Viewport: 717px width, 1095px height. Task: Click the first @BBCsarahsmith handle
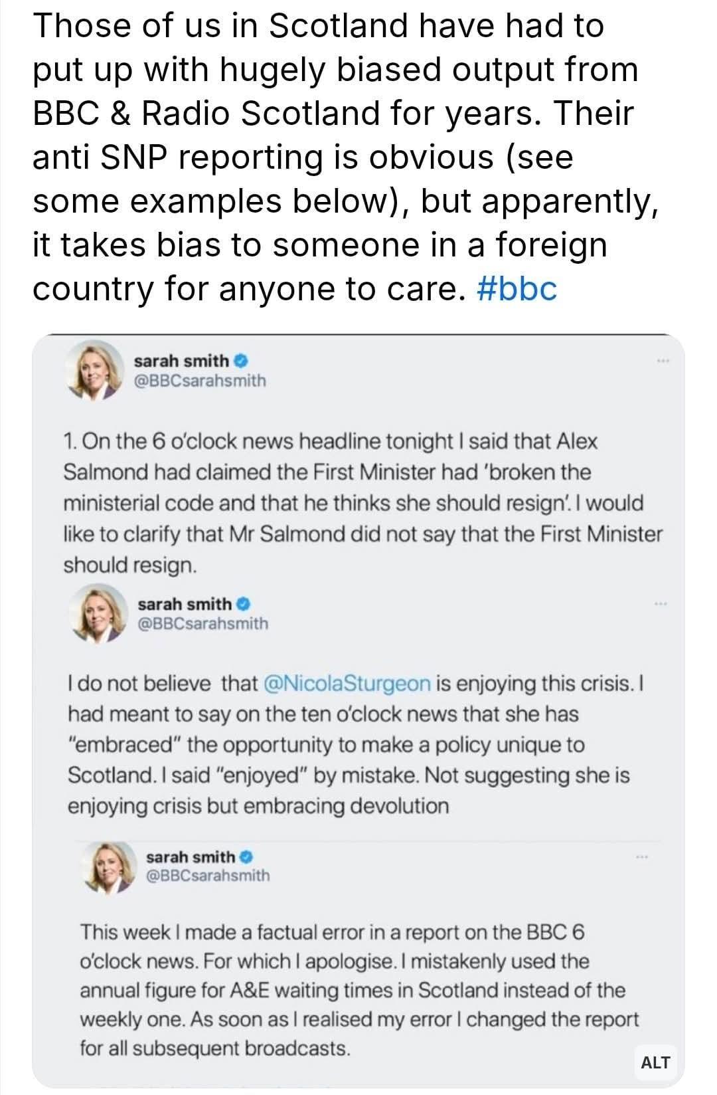point(200,381)
